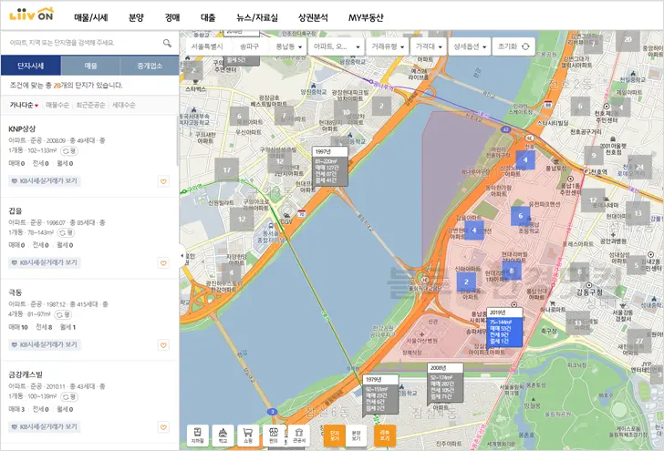Viewport: 664px width, 451px height.
Task: Click the search magnifier icon
Action: 167,43
